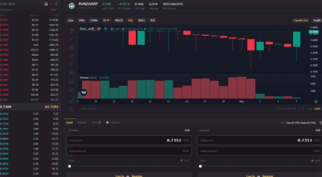Toggle the RSI indicator

click(152, 20)
